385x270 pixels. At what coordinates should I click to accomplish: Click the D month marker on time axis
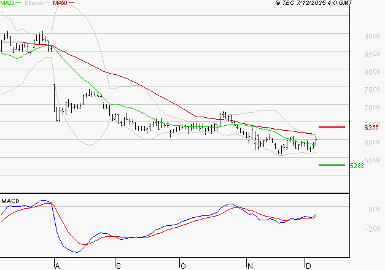tap(308, 266)
